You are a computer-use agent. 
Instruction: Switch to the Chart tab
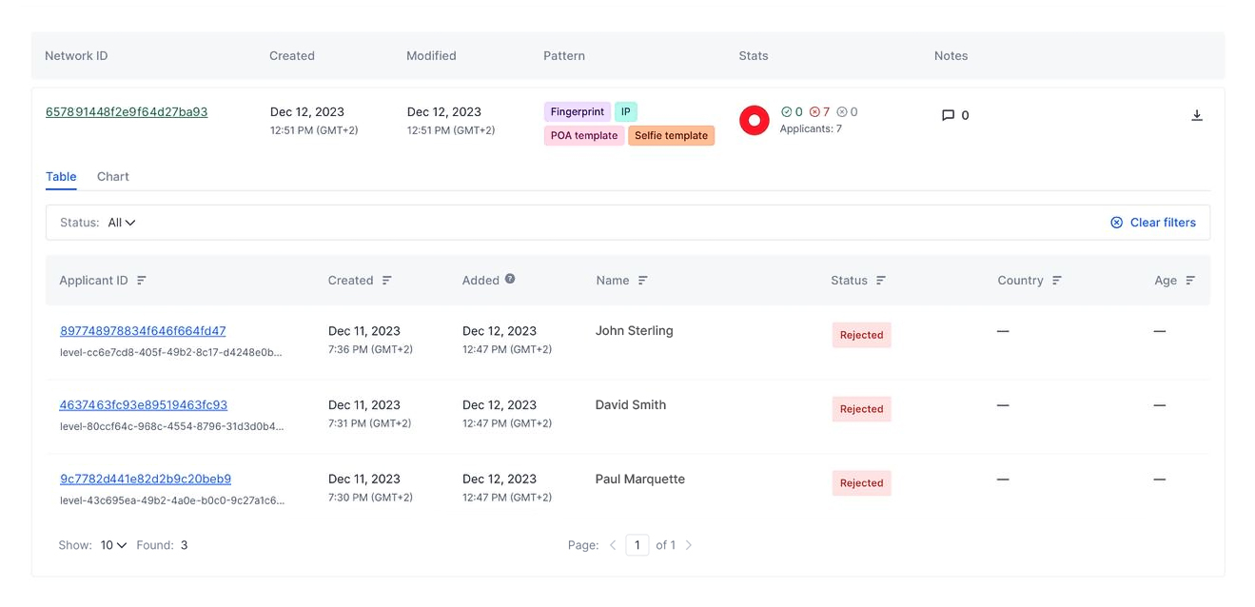tap(112, 176)
